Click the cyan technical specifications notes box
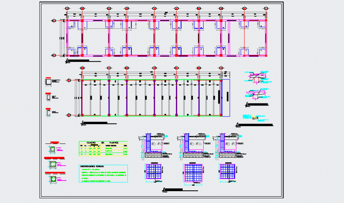This screenshot has height=203, width=344. [103, 174]
